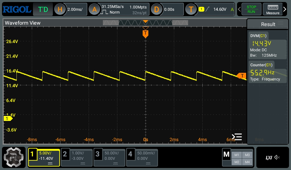The image size is (291, 170).
Task: Open the Result panel menu icon
Action: pyautogui.click(x=280, y=24)
